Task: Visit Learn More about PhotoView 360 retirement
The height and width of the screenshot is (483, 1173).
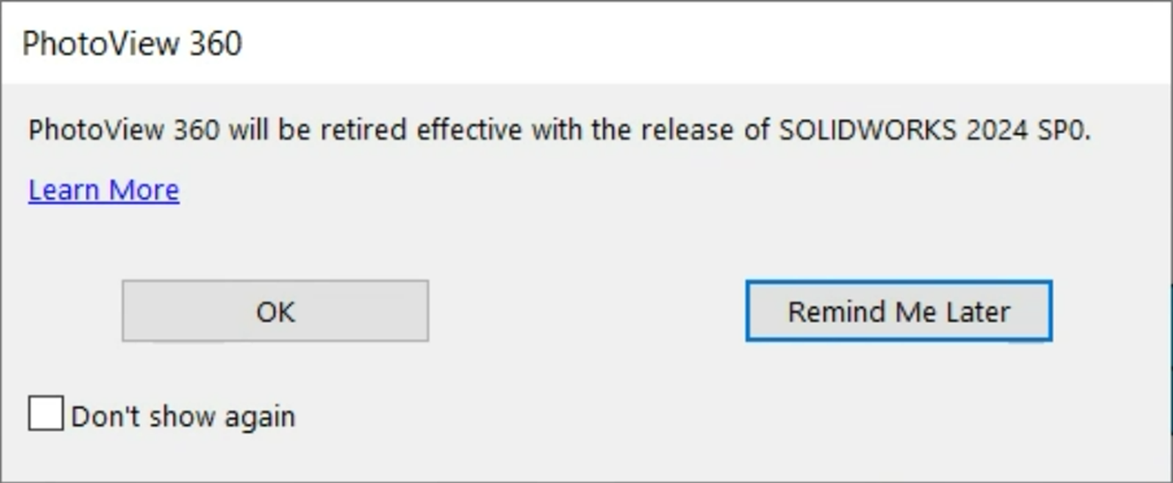Action: 103,190
